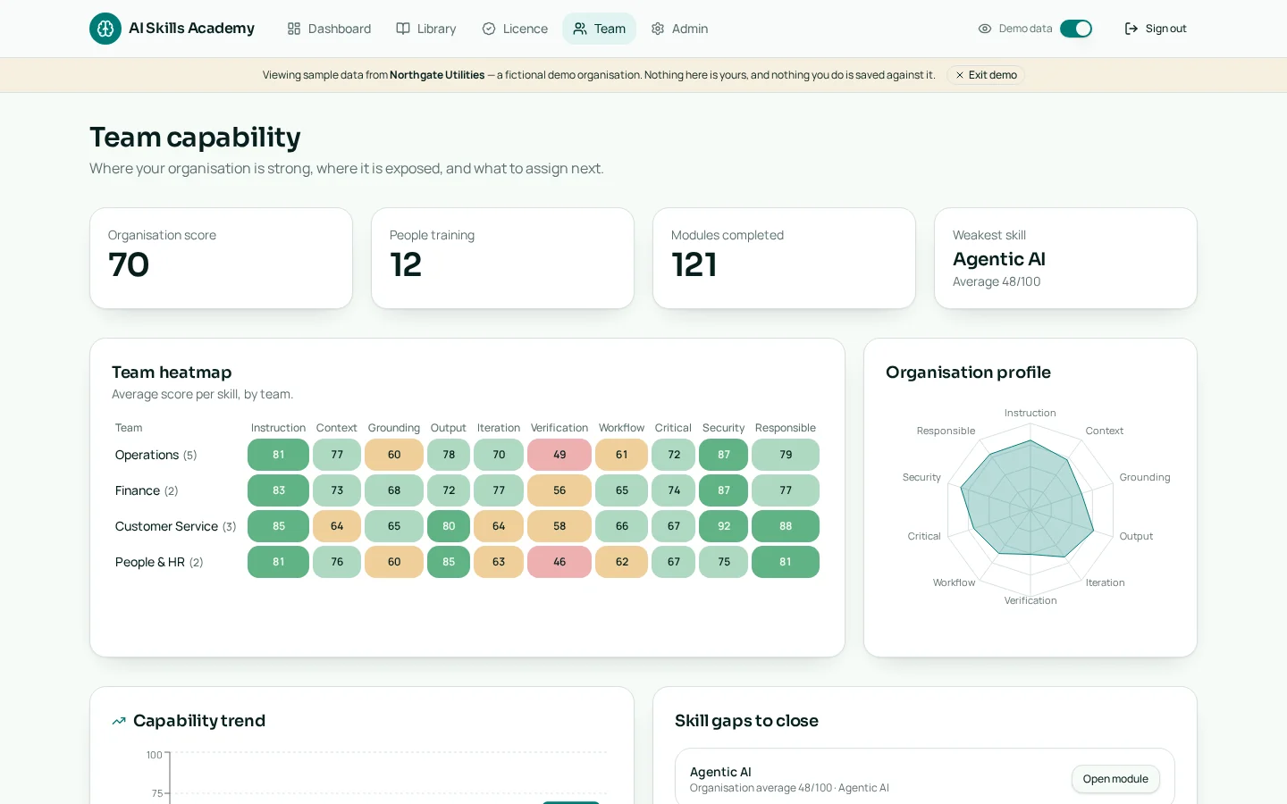
Task: Click the Grounding label on radar chart
Action: click(1145, 477)
